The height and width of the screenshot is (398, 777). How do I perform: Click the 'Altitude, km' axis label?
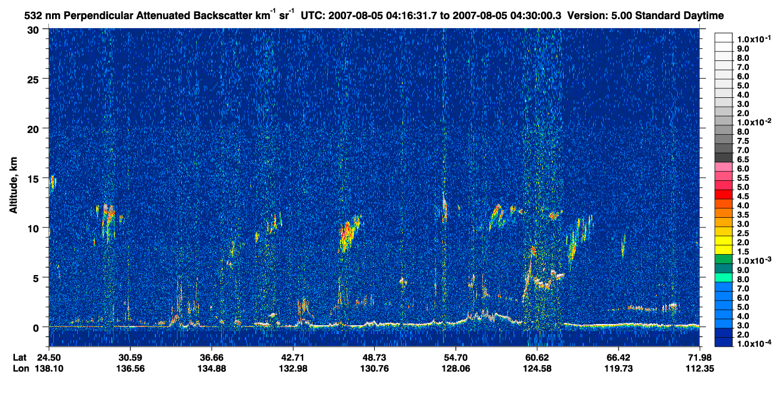tap(13, 187)
